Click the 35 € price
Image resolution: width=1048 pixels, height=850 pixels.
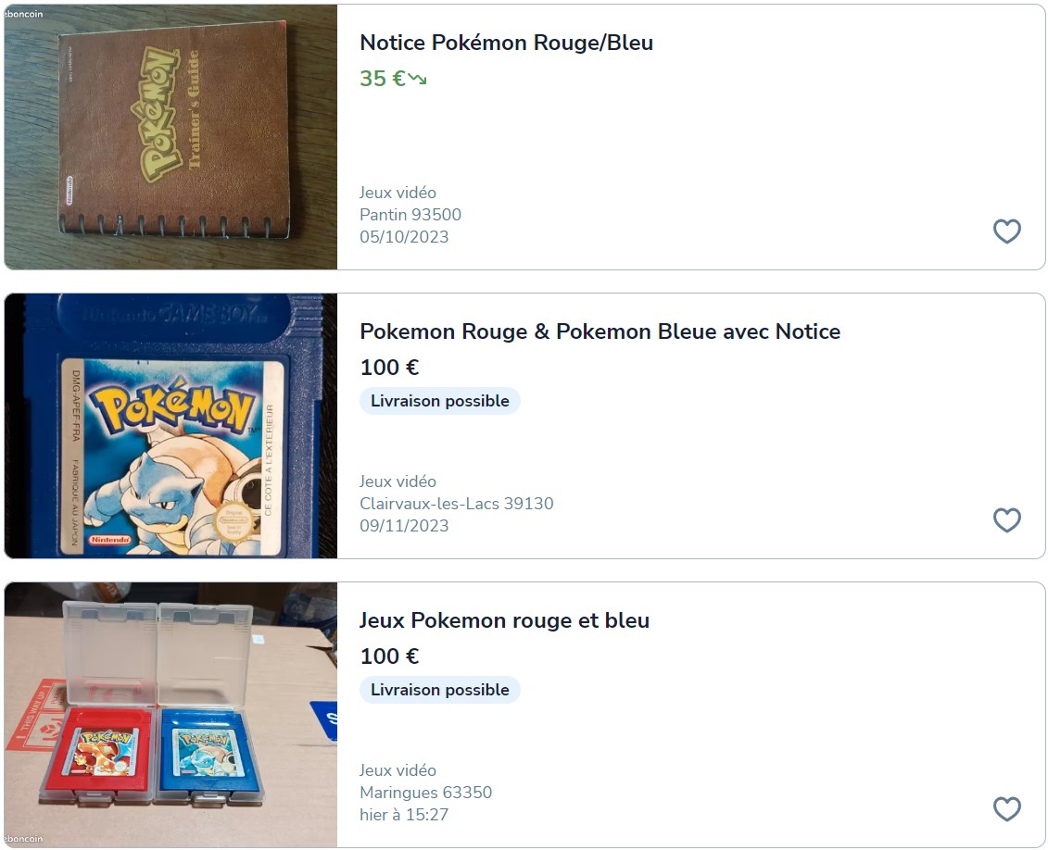[x=383, y=79]
